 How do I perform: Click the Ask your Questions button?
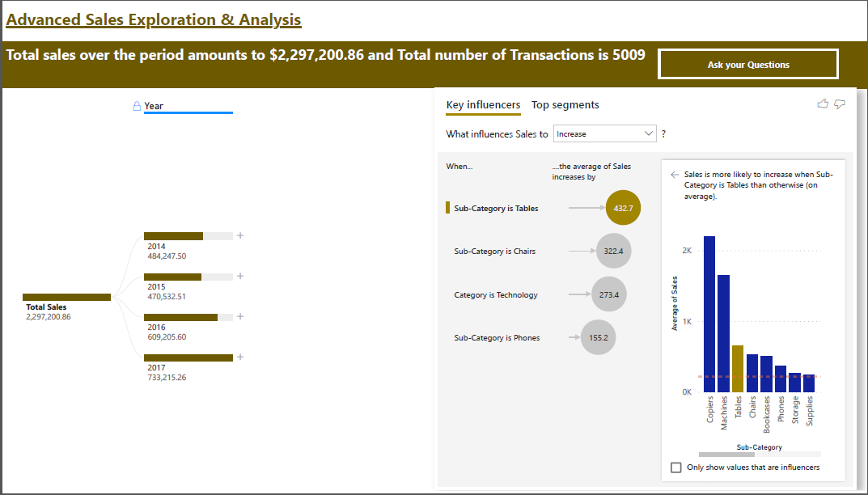[x=747, y=63]
